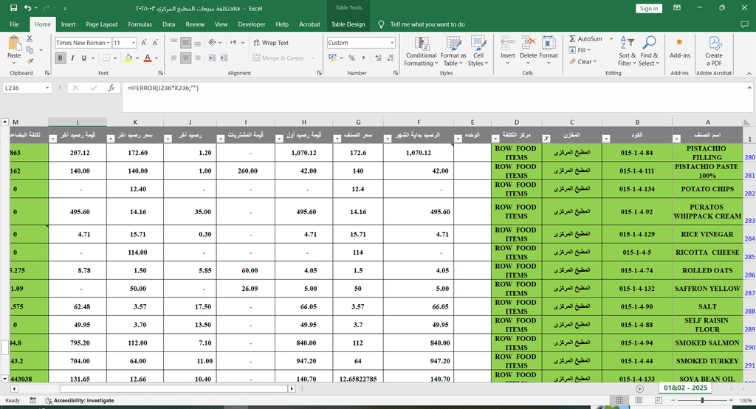
Task: Toggle Underline formatting
Action: pyautogui.click(x=84, y=58)
